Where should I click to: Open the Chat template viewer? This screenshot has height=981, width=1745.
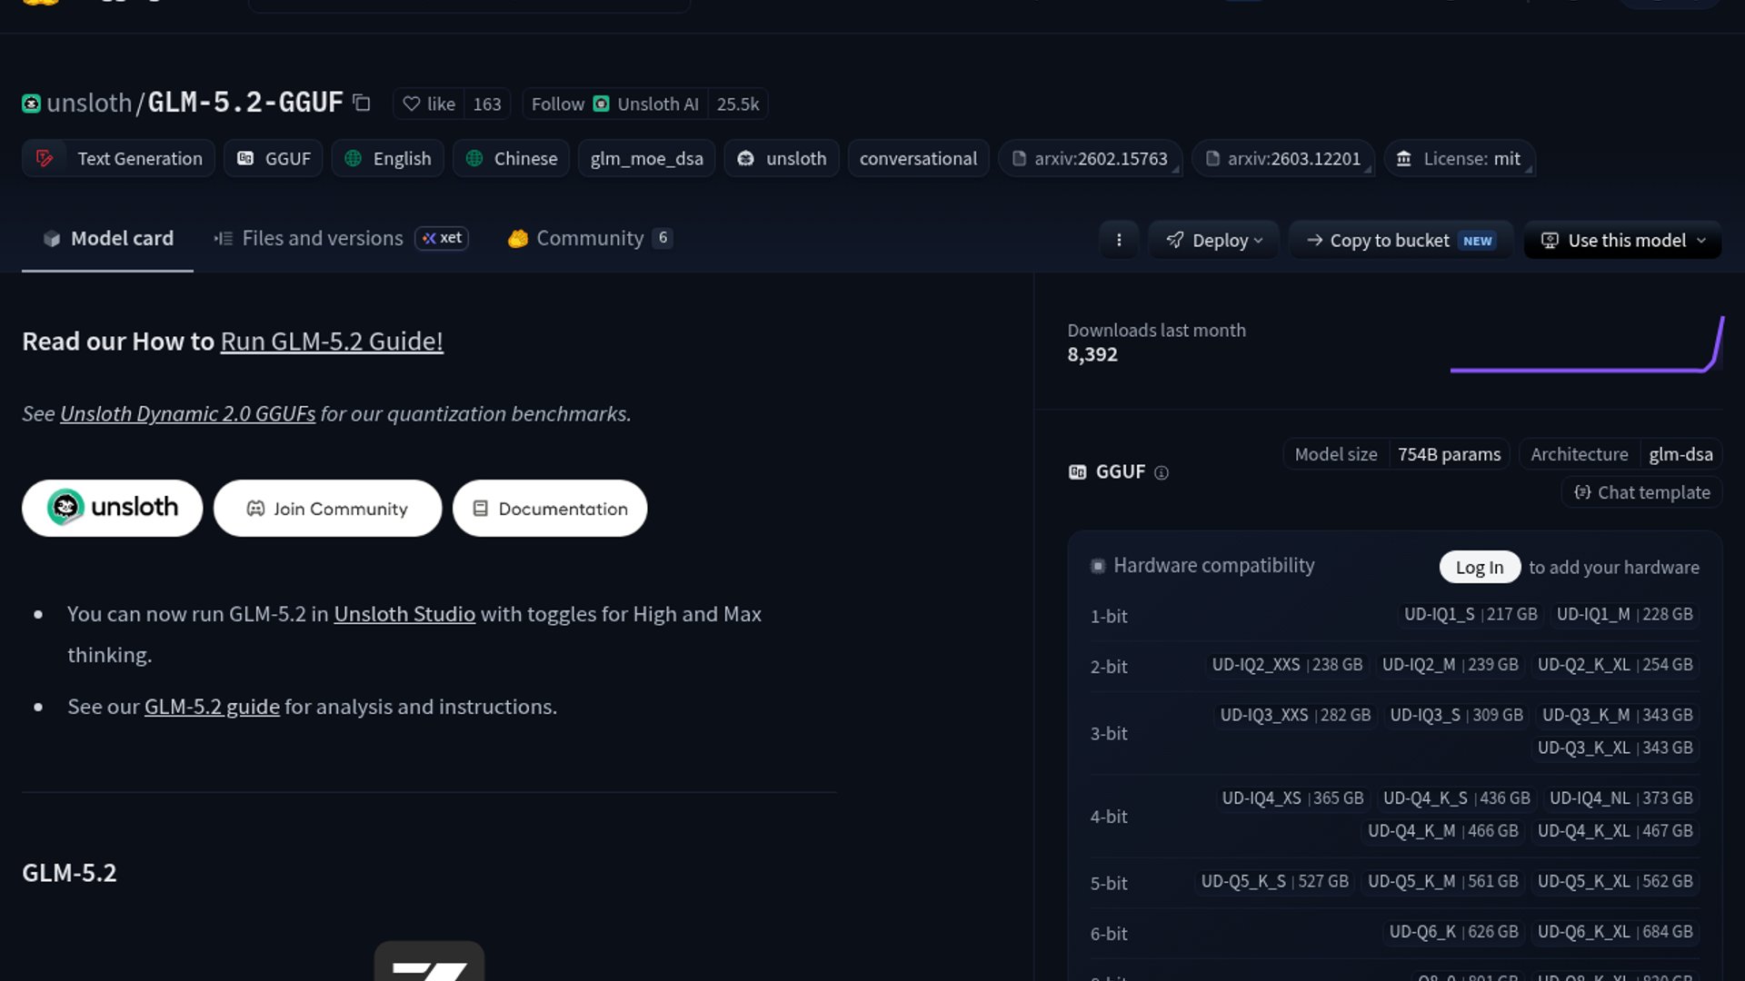(1642, 492)
